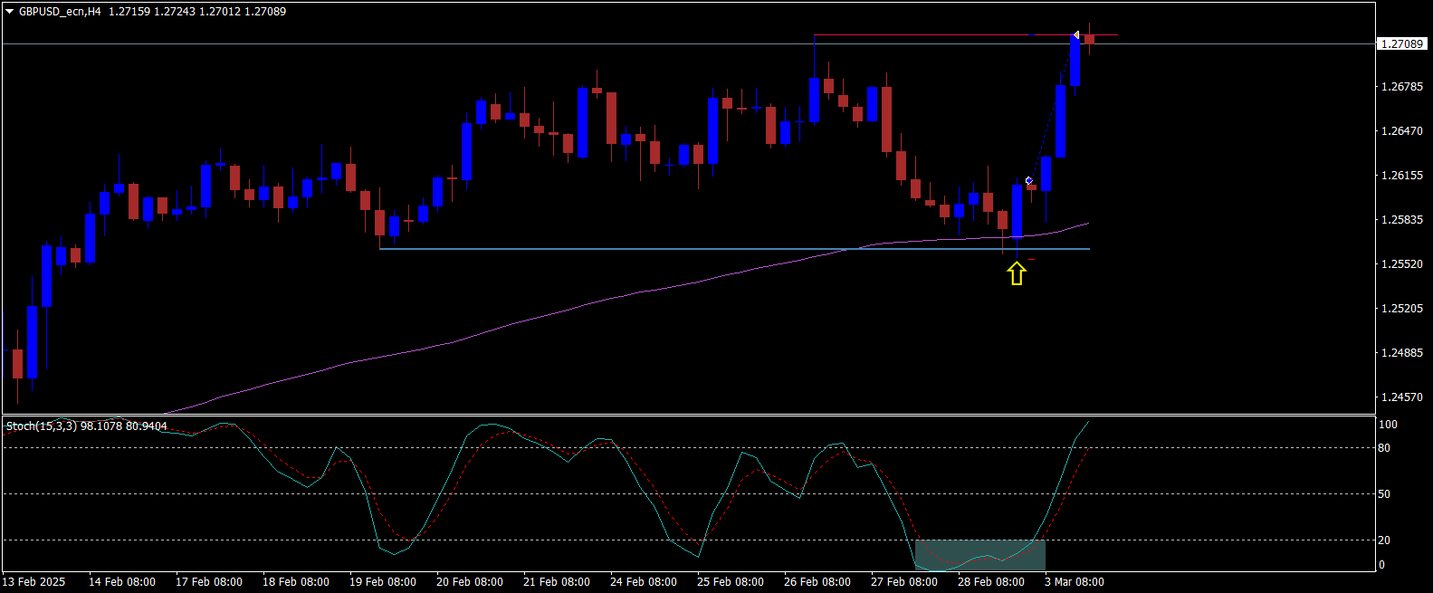
Task: Click the 25 Feb 08:00 time label
Action: (x=731, y=582)
